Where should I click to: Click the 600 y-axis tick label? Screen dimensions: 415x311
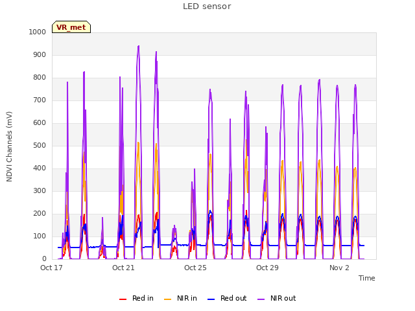pyautogui.click(x=40, y=123)
